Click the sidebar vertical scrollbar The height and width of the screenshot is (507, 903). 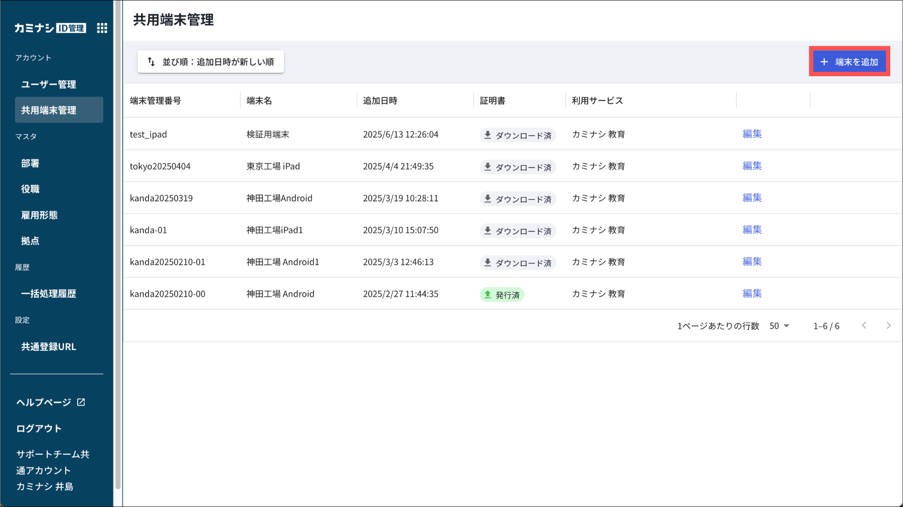tap(118, 247)
